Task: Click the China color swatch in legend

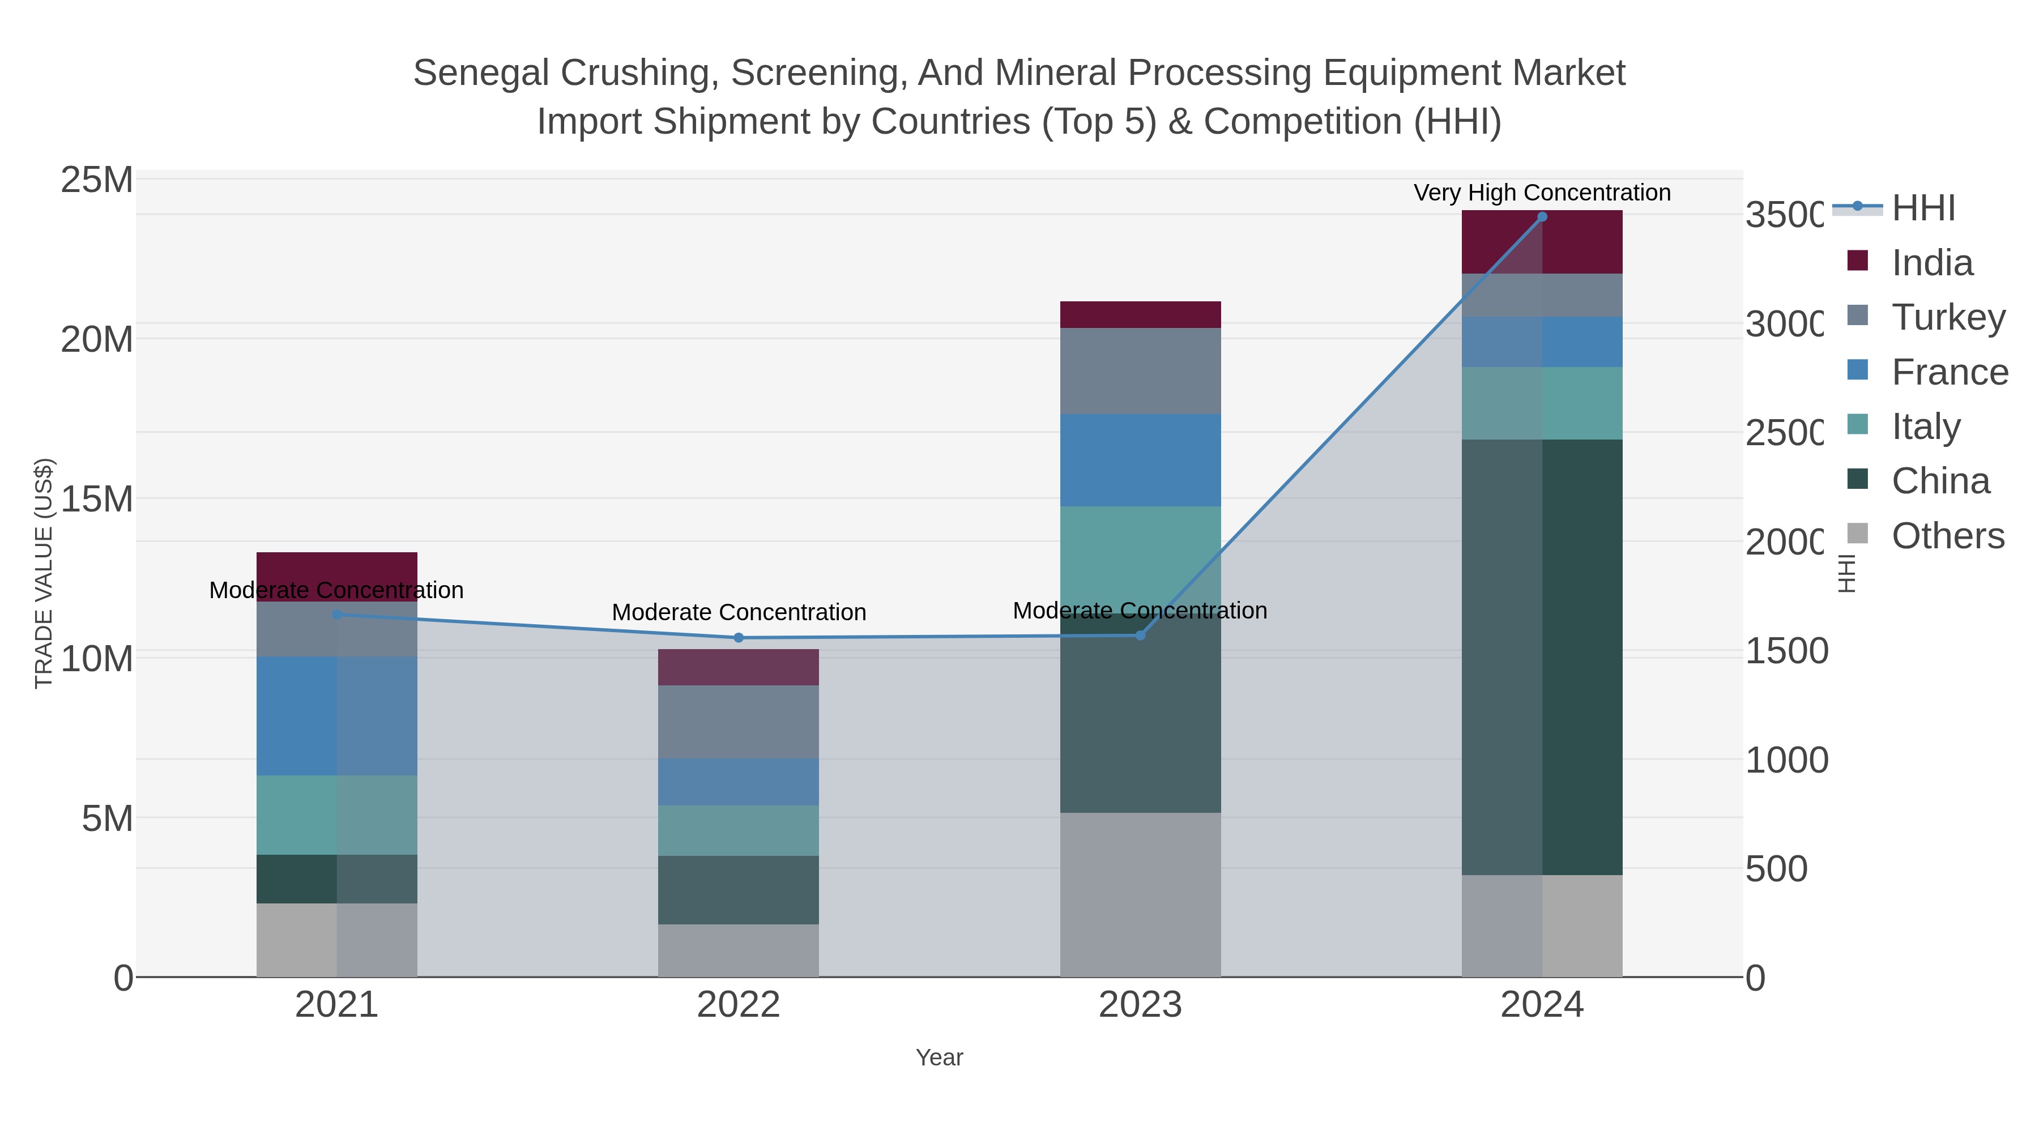Action: pyautogui.click(x=1857, y=478)
